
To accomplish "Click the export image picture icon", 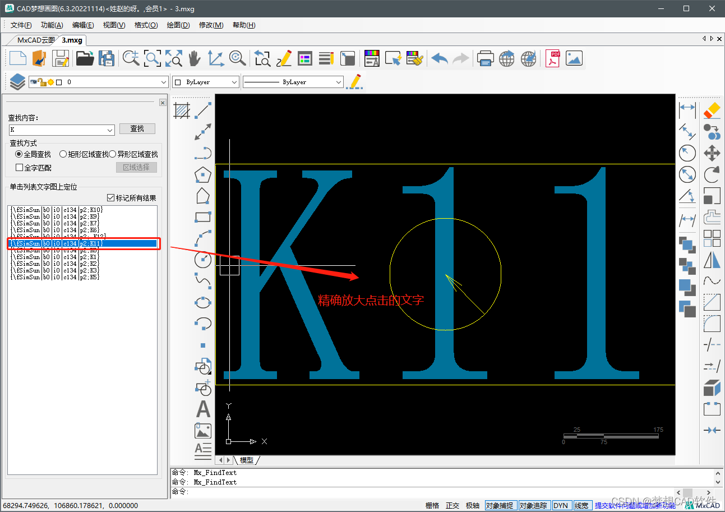I will (574, 58).
